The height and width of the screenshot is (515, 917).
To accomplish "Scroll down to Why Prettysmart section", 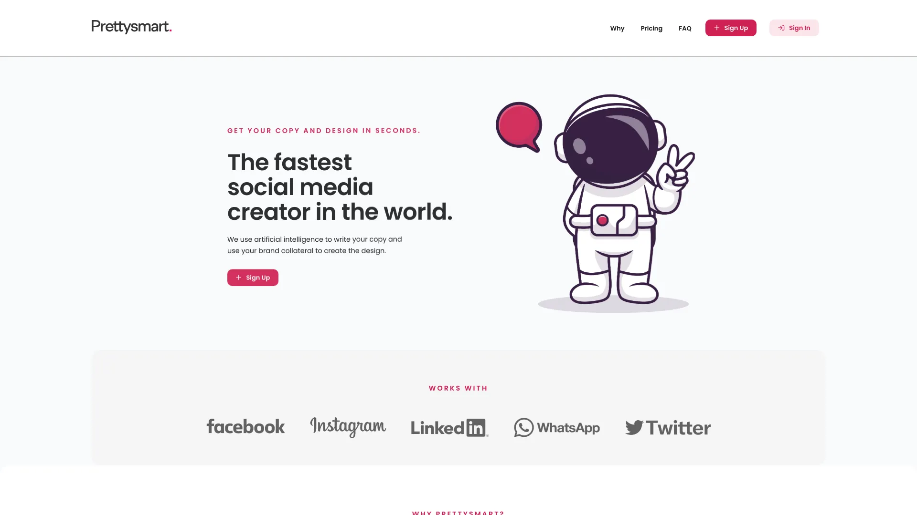I will (458, 513).
